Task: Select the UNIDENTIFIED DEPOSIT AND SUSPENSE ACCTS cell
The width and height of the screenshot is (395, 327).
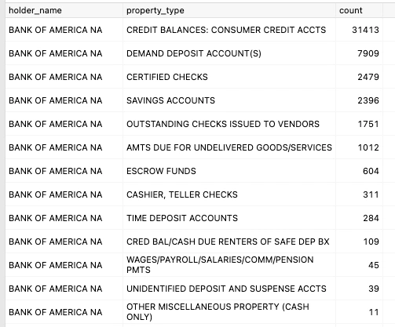Action: click(229, 289)
